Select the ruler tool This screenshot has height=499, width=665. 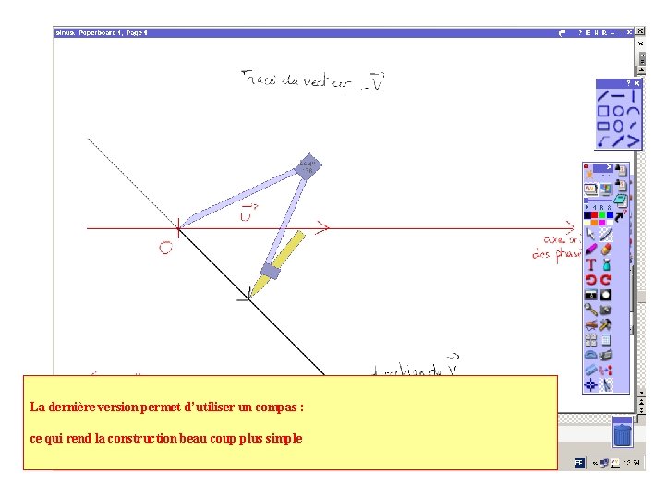point(591,370)
